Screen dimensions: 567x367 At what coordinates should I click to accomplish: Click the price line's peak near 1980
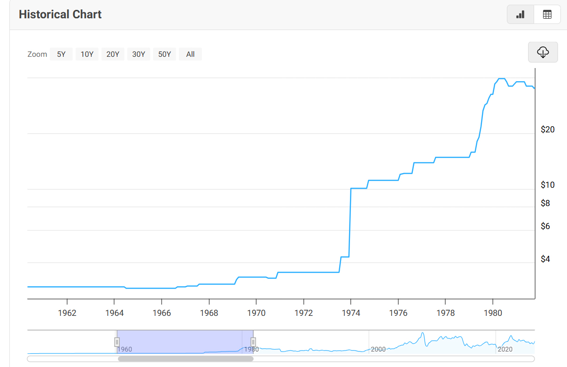point(501,78)
